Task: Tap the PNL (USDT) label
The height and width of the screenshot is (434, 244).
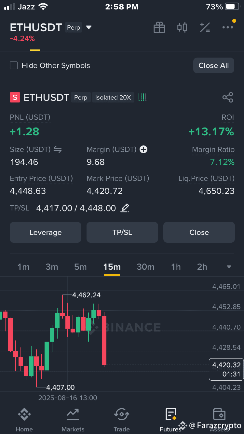Action: (x=30, y=117)
